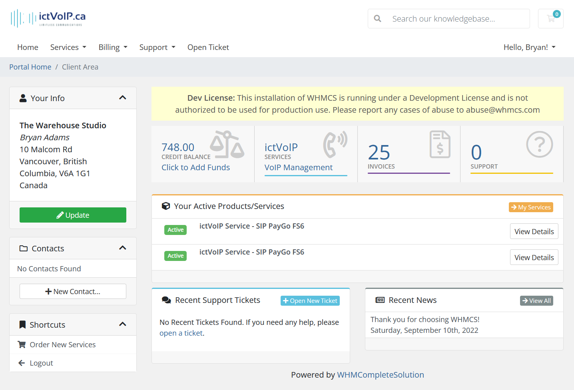The width and height of the screenshot is (574, 390).
Task: Click the Saturday, September 10th, 2022 date
Action: 425,330
